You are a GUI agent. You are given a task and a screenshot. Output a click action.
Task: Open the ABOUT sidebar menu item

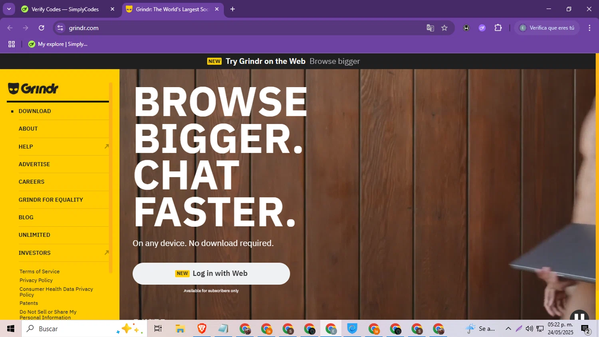click(x=28, y=129)
